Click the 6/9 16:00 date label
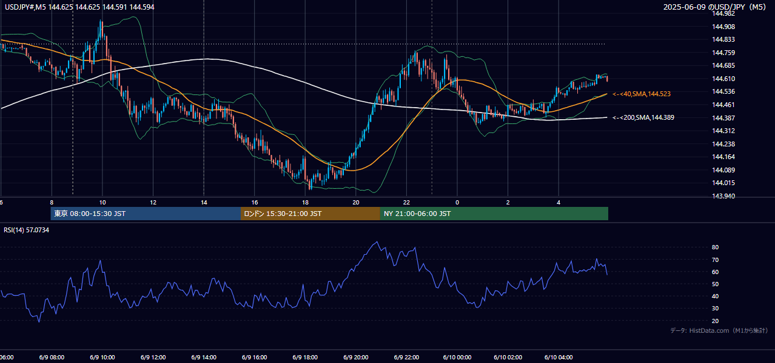 coord(255,357)
